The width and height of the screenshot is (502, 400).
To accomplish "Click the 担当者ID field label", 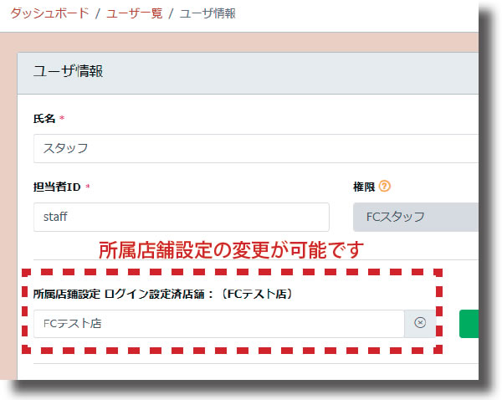I will point(57,187).
